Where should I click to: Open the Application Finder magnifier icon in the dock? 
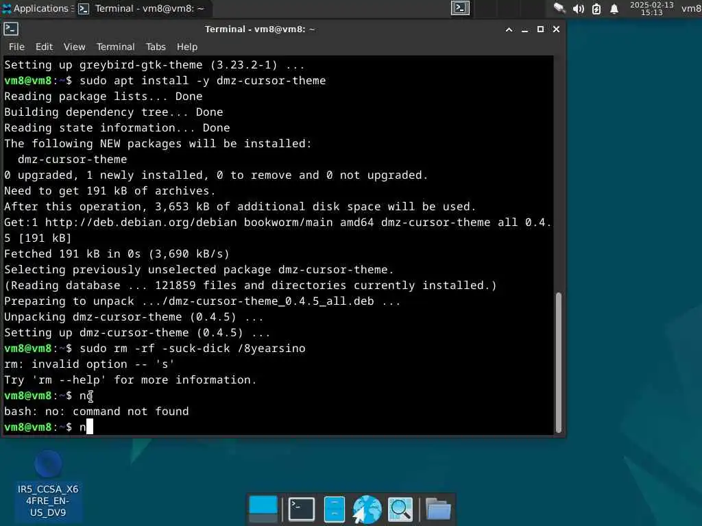point(400,509)
